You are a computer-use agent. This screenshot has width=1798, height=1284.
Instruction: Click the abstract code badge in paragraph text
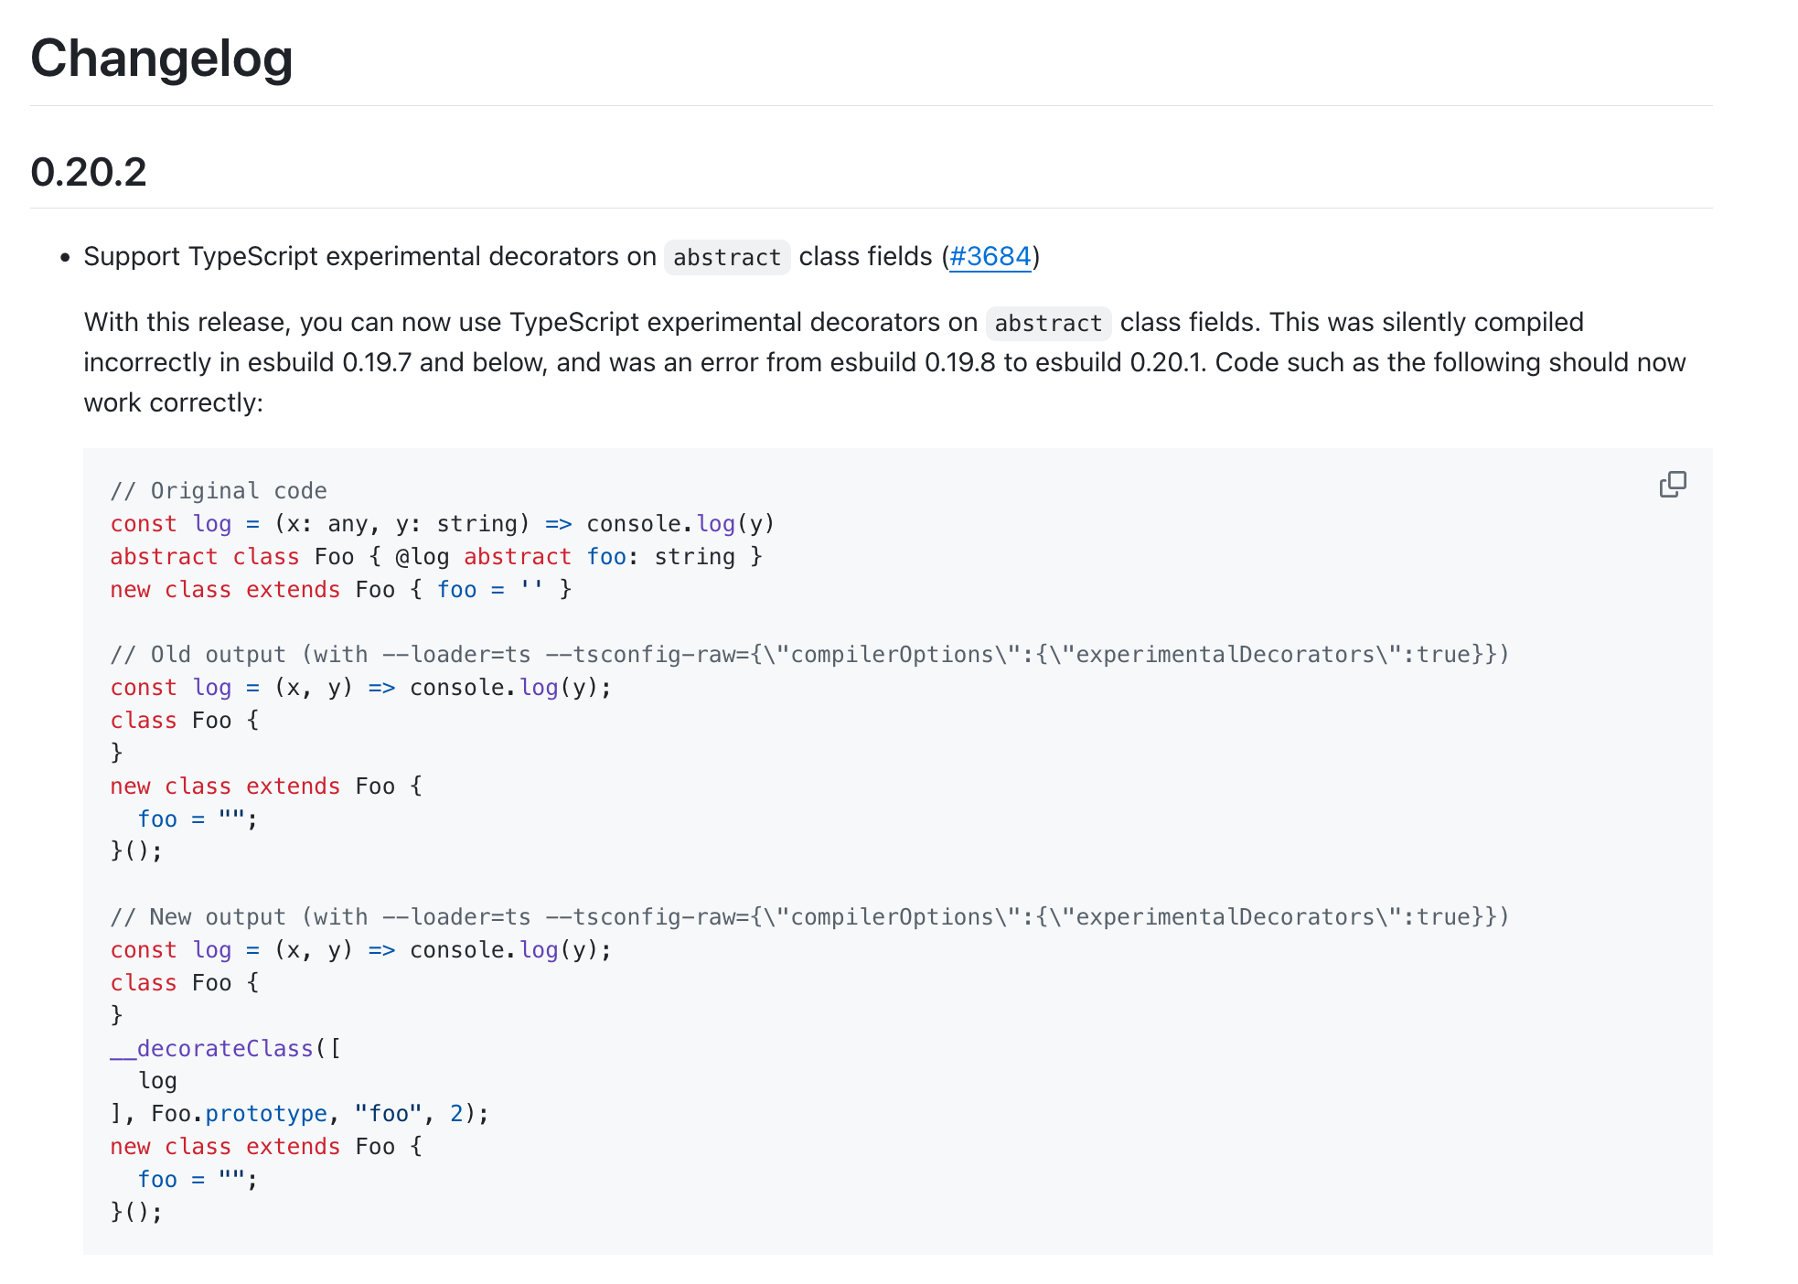tap(1048, 323)
